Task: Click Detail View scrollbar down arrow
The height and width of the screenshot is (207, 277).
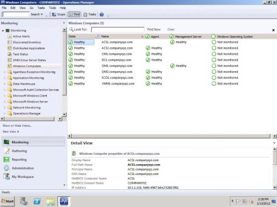Action: [275, 187]
